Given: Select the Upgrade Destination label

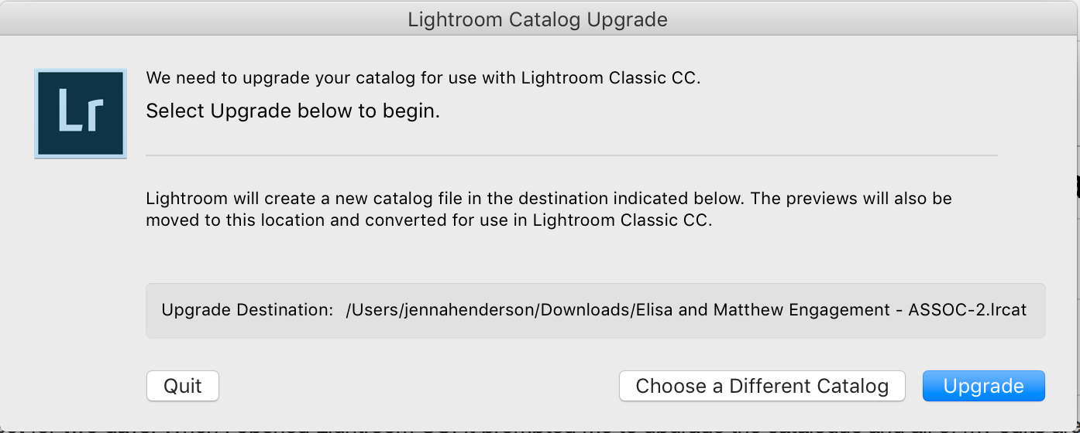Looking at the screenshot, I should pos(248,310).
